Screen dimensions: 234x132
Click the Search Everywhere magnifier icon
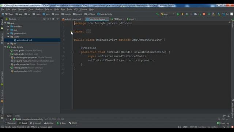coord(227,14)
